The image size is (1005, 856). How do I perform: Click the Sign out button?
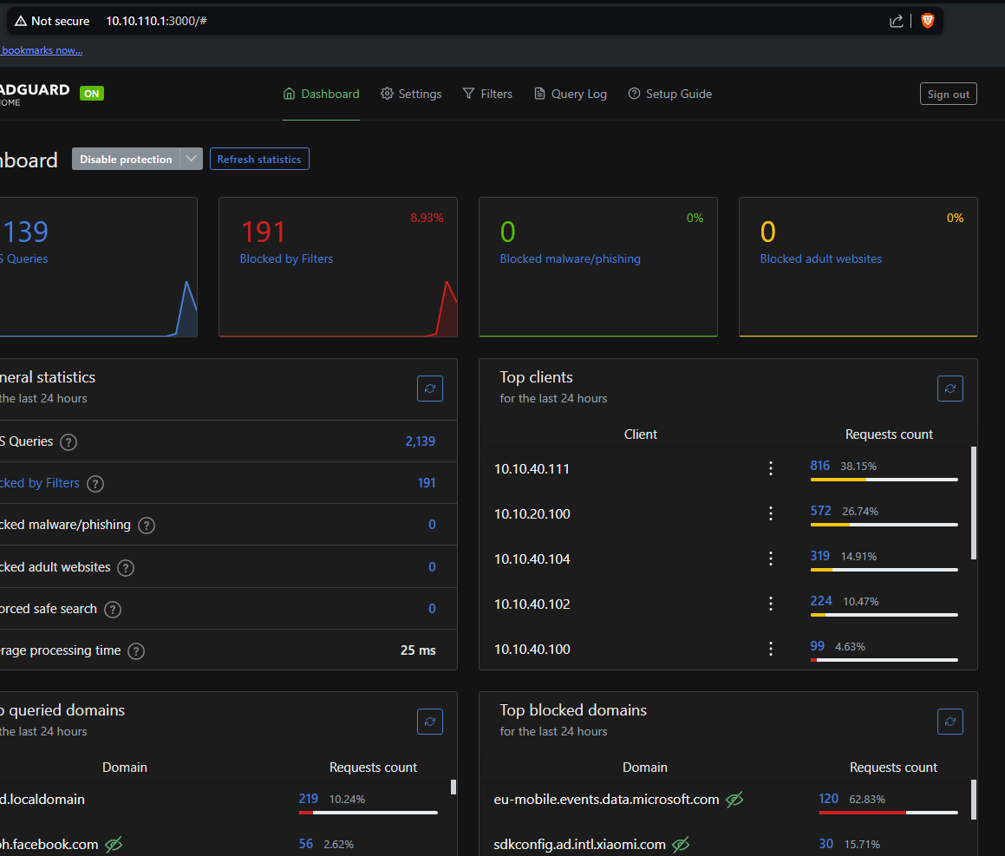(948, 94)
